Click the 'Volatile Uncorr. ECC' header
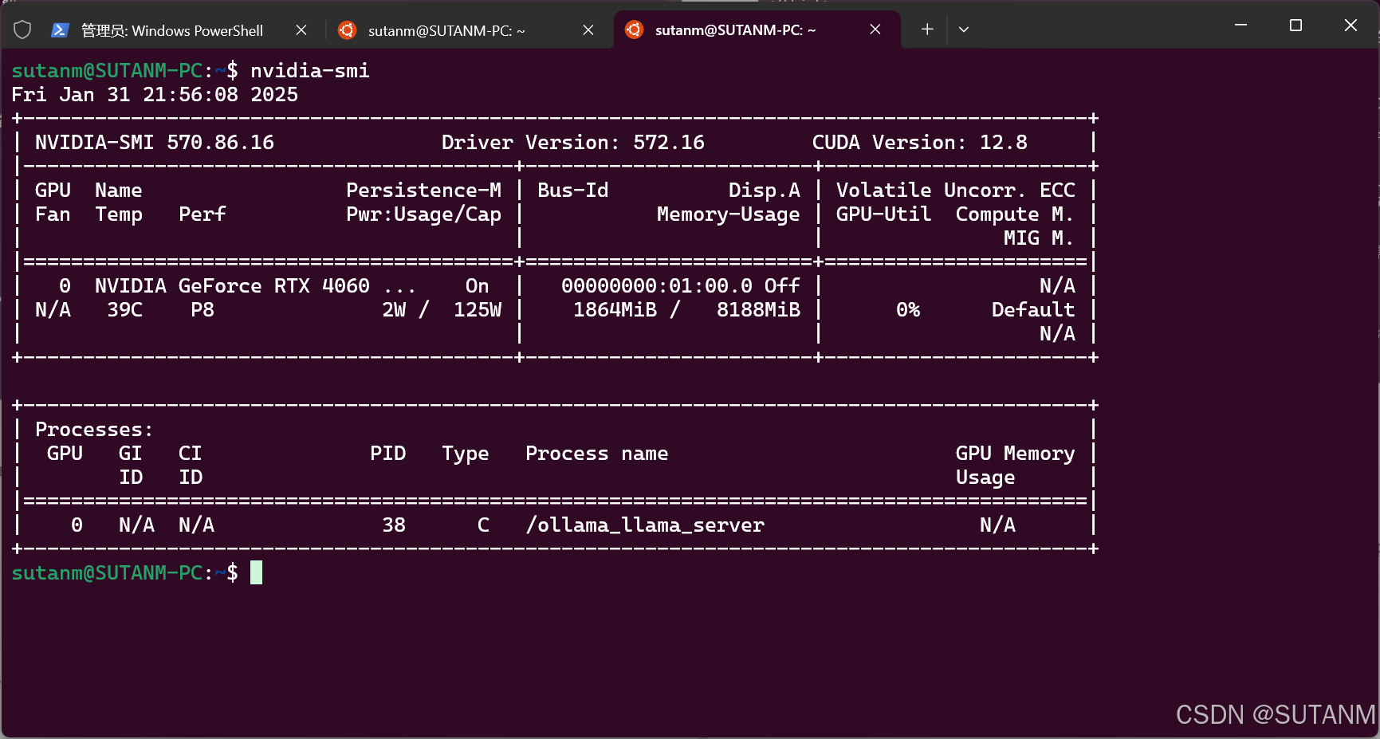 [x=956, y=191]
